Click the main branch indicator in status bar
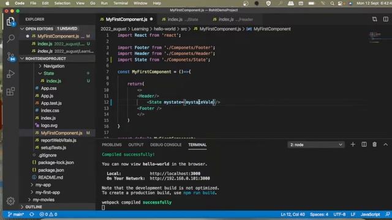The image size is (392, 220). pos(16,215)
